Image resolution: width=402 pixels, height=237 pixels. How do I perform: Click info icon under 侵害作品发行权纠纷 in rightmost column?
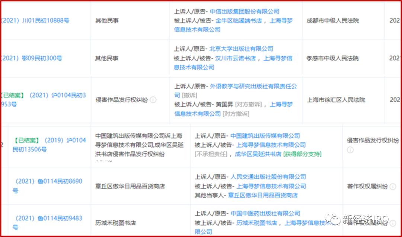point(350,150)
